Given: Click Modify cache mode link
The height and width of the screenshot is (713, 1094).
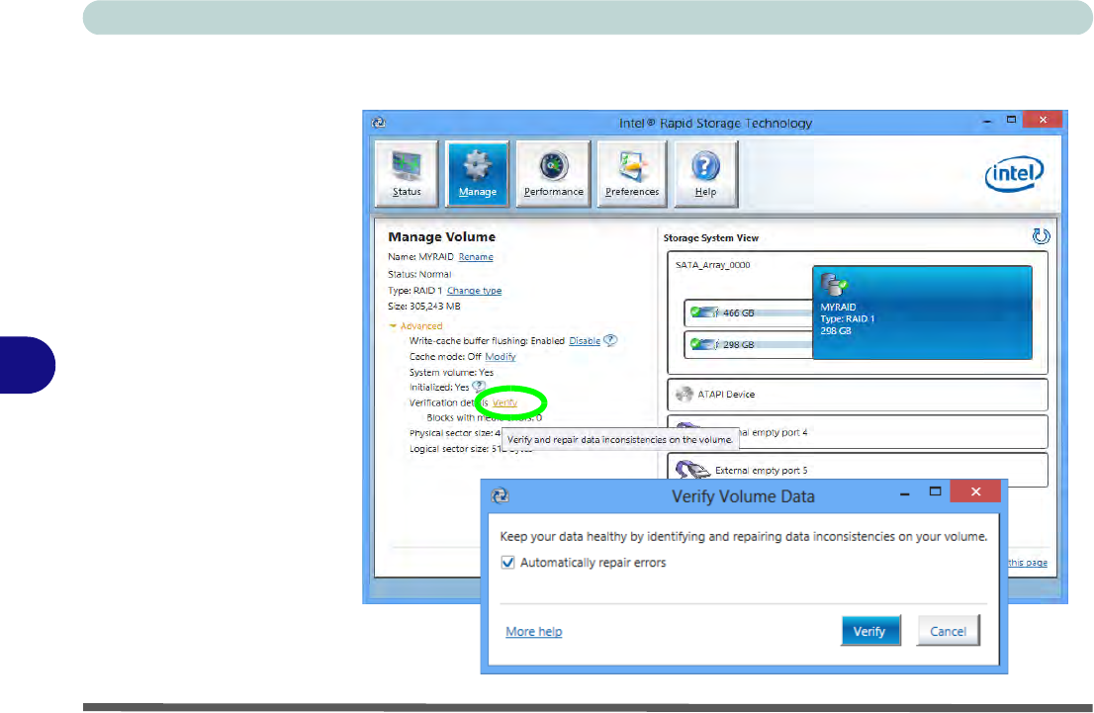Looking at the screenshot, I should 501,356.
